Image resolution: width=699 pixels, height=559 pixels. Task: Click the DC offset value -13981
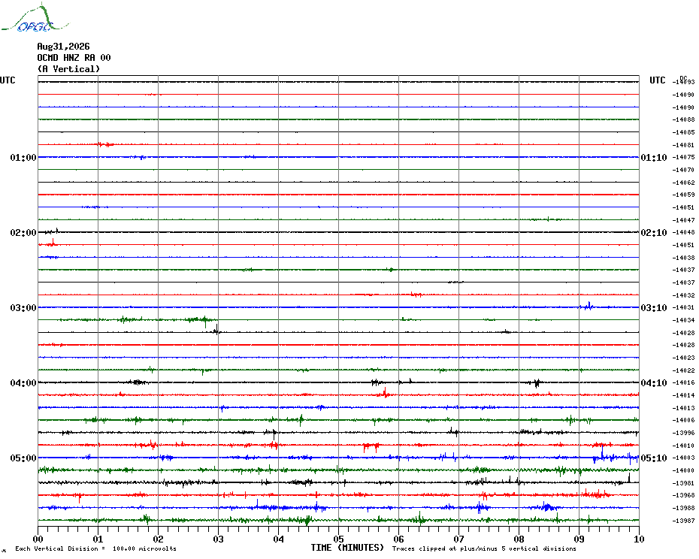tap(683, 483)
